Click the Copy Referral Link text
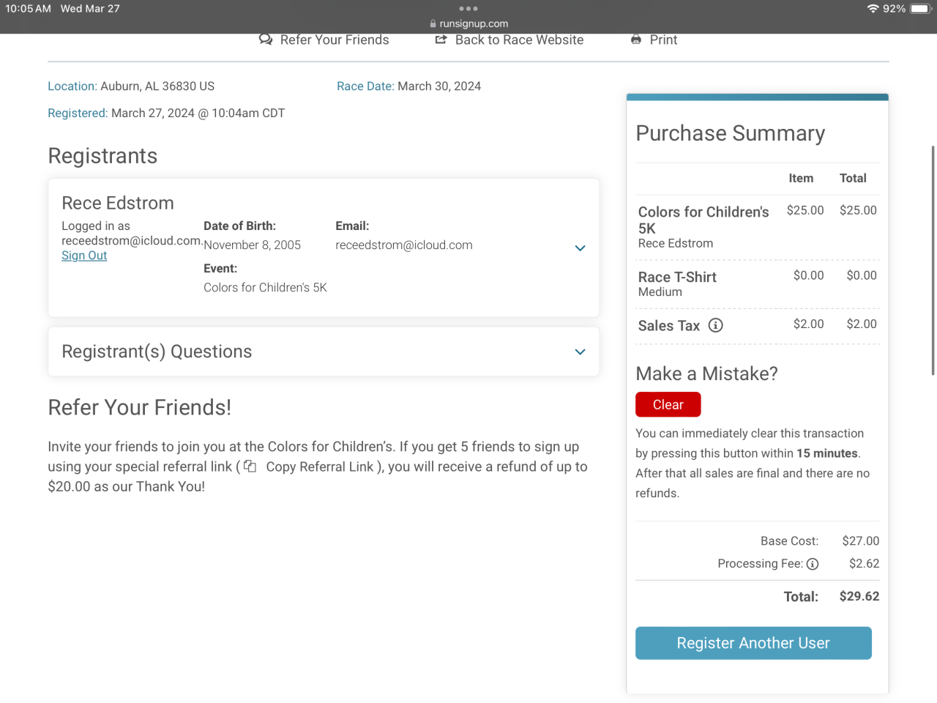The width and height of the screenshot is (937, 703). [320, 466]
